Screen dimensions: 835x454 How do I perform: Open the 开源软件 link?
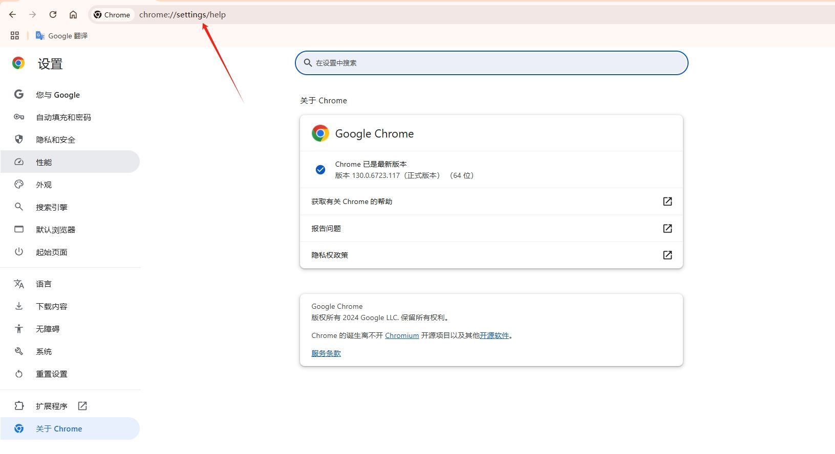coord(495,335)
